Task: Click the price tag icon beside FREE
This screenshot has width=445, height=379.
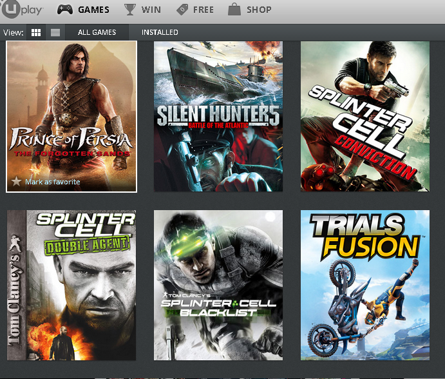Action: click(x=182, y=10)
